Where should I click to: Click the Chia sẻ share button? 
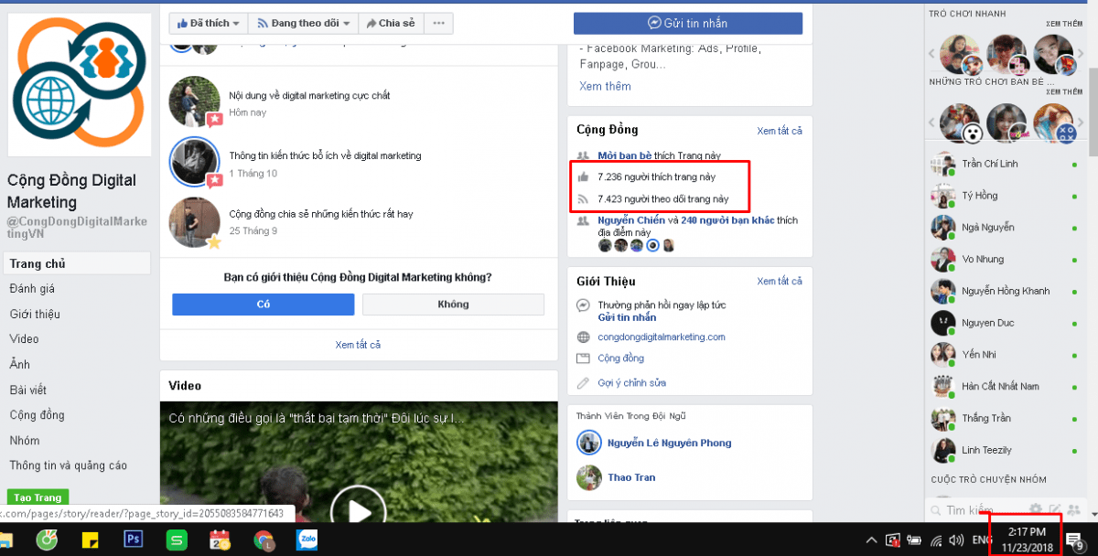click(391, 23)
